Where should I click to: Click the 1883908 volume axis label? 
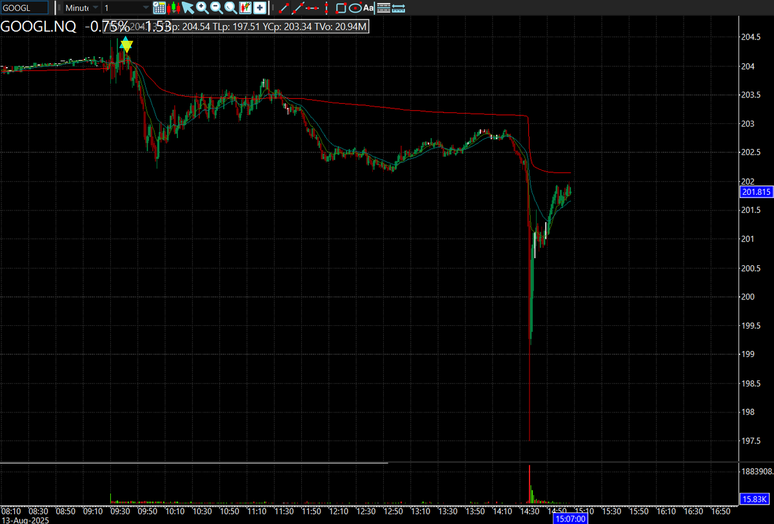click(x=757, y=471)
